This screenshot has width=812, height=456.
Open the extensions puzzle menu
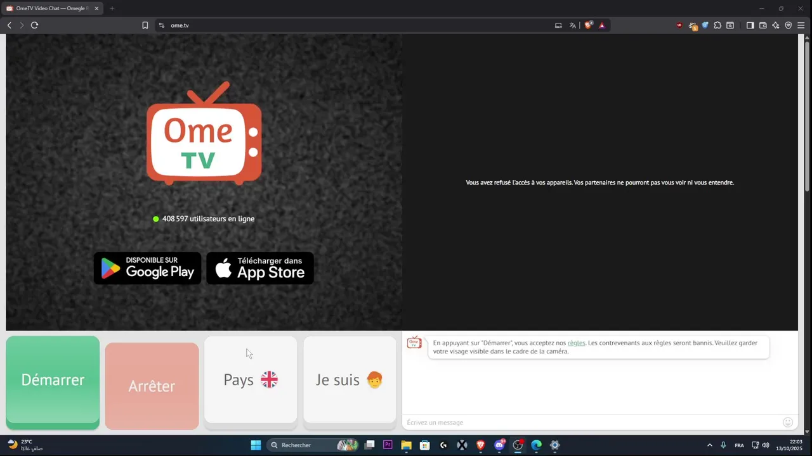click(717, 25)
